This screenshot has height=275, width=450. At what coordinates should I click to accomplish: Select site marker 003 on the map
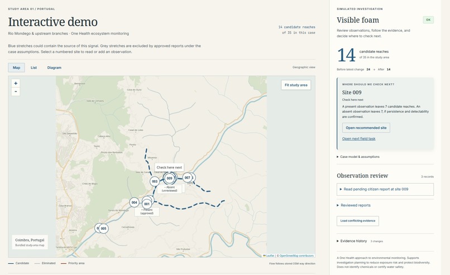click(x=155, y=181)
